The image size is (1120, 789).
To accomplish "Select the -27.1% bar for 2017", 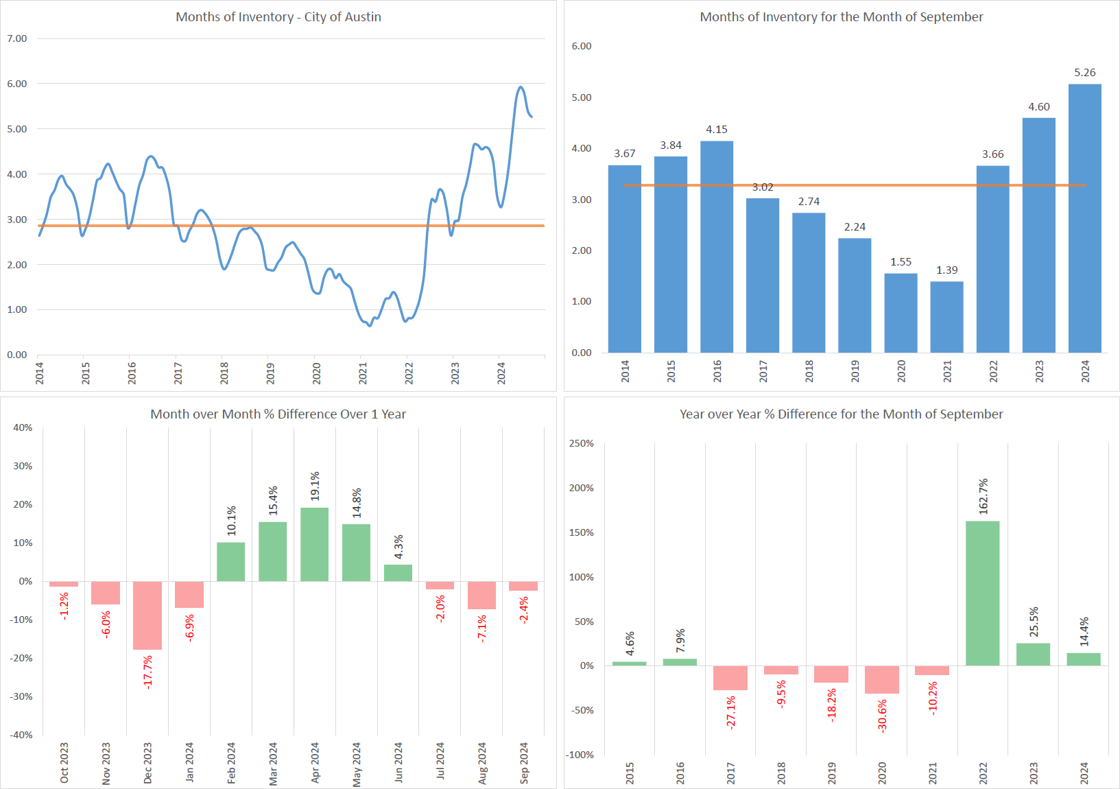I will coord(730,678).
